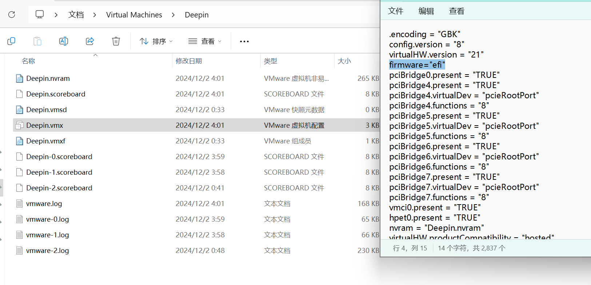The width and height of the screenshot is (591, 285).
Task: Click the vmware.log file icon
Action: coord(20,203)
